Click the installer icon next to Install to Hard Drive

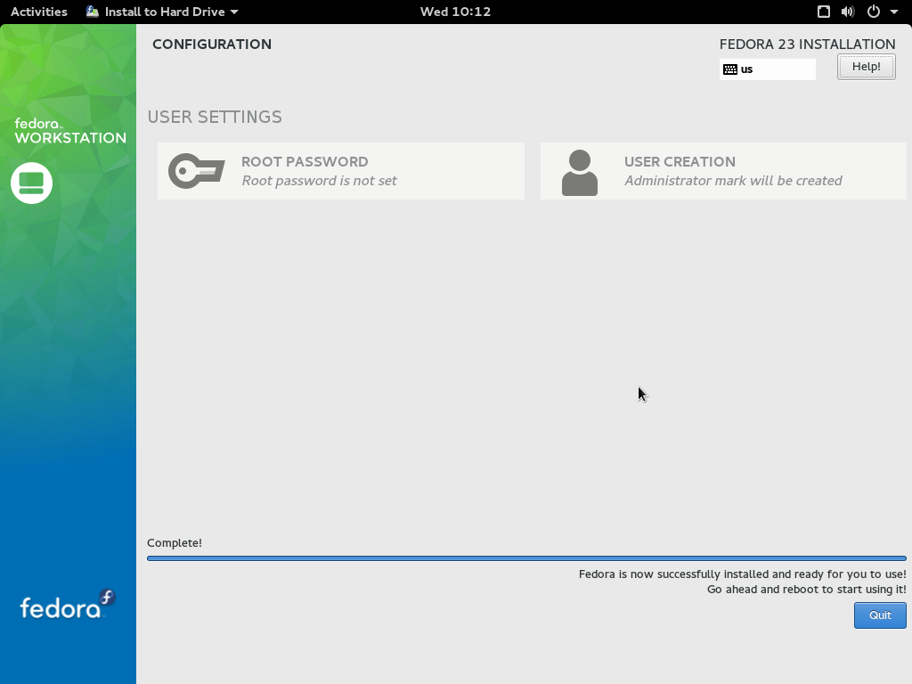click(x=92, y=12)
